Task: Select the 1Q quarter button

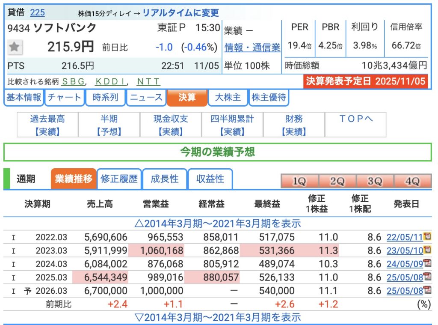Action: click(299, 181)
